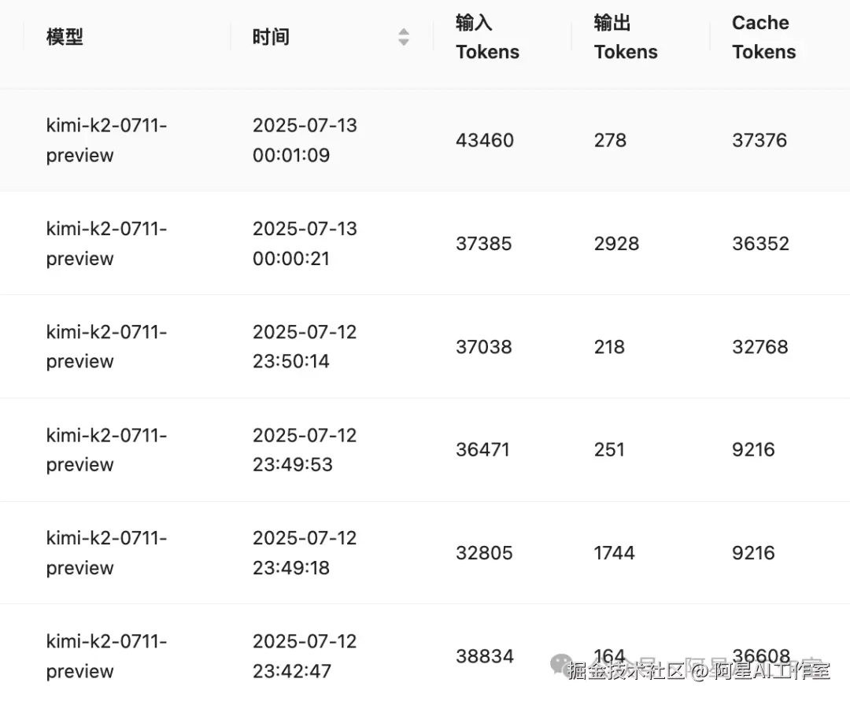Screen dimensions: 850x701
Task: Click the model name in the first row
Action: coord(107,140)
